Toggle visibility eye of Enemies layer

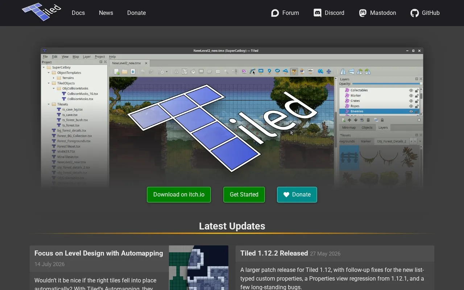(x=411, y=111)
